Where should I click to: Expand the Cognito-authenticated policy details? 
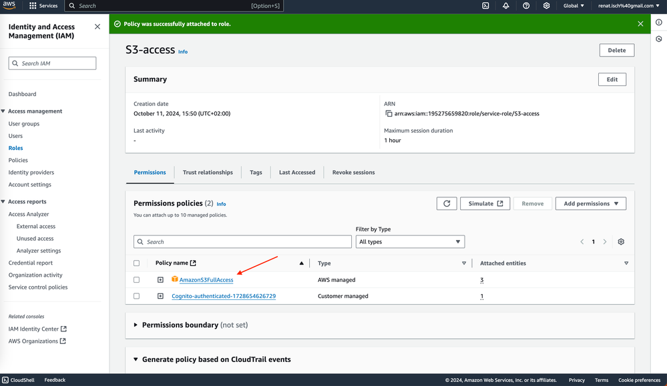(x=160, y=296)
